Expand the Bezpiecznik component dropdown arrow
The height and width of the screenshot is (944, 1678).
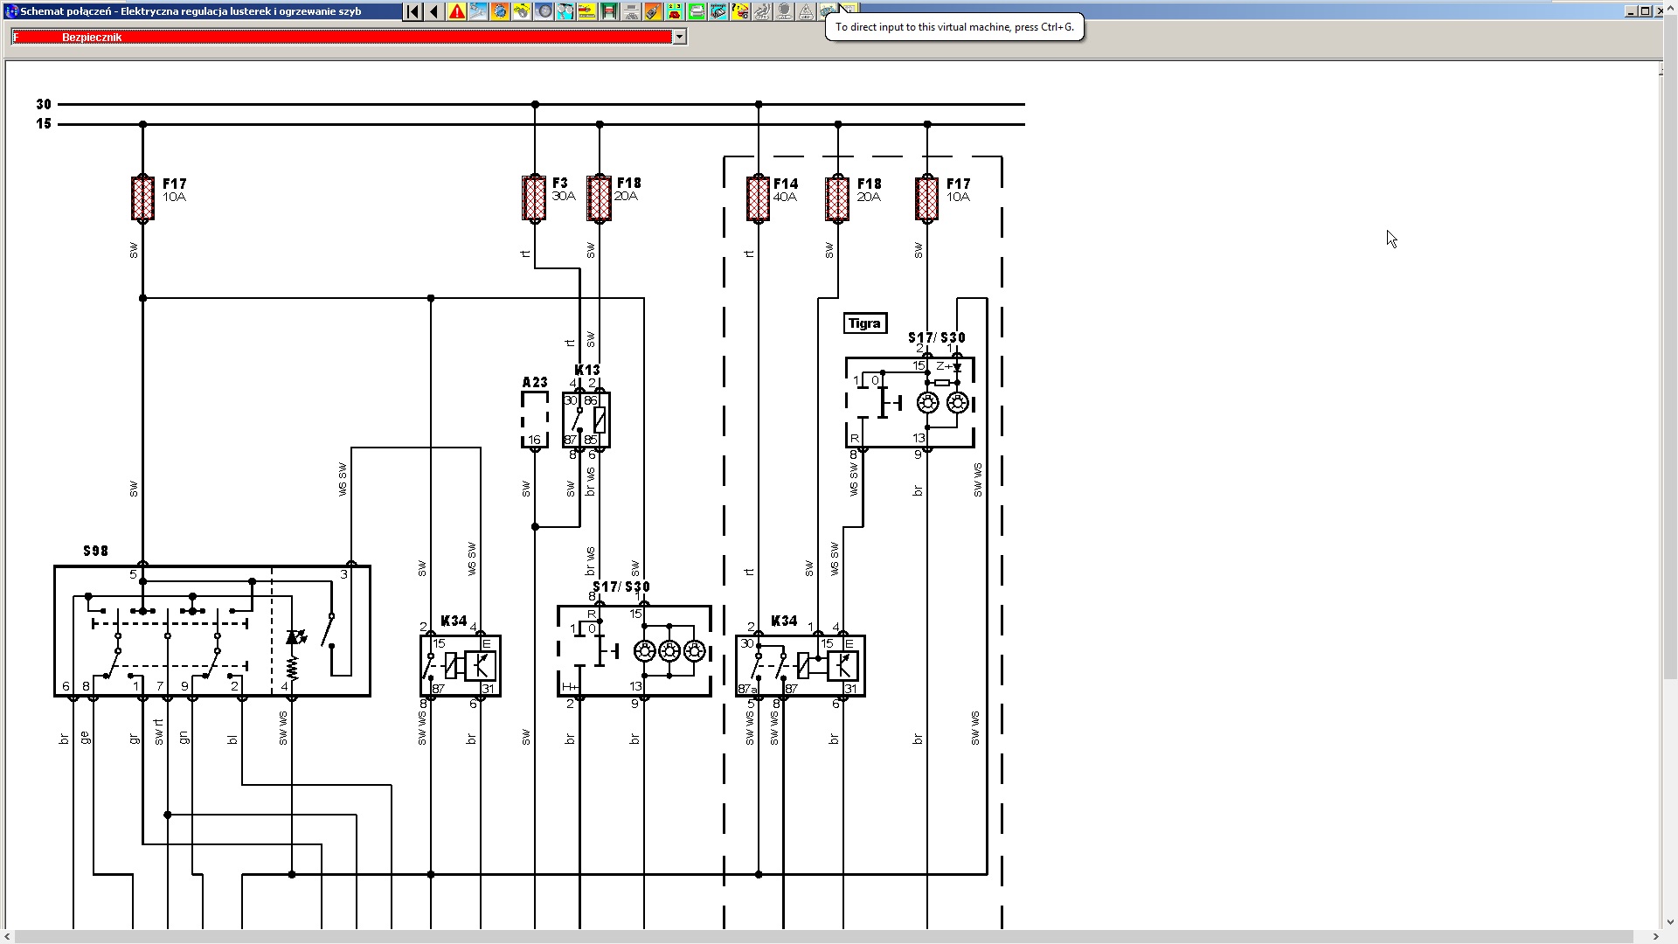point(679,37)
